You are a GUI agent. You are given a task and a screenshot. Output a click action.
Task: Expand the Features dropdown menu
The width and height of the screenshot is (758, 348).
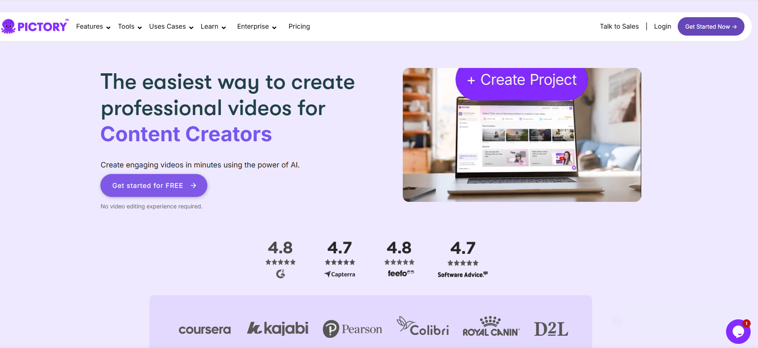pos(93,27)
